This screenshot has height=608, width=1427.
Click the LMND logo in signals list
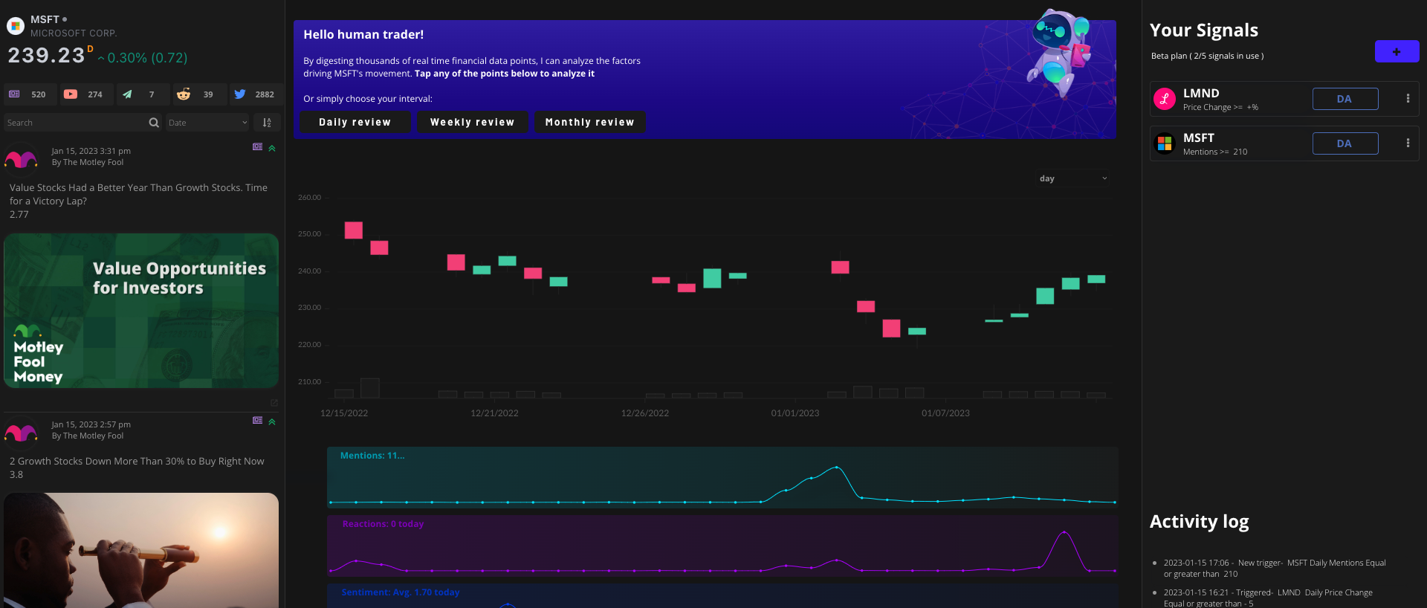point(1164,99)
